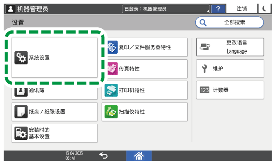Select the 打印机特性 label
The image size is (276, 163).
coord(132,90)
